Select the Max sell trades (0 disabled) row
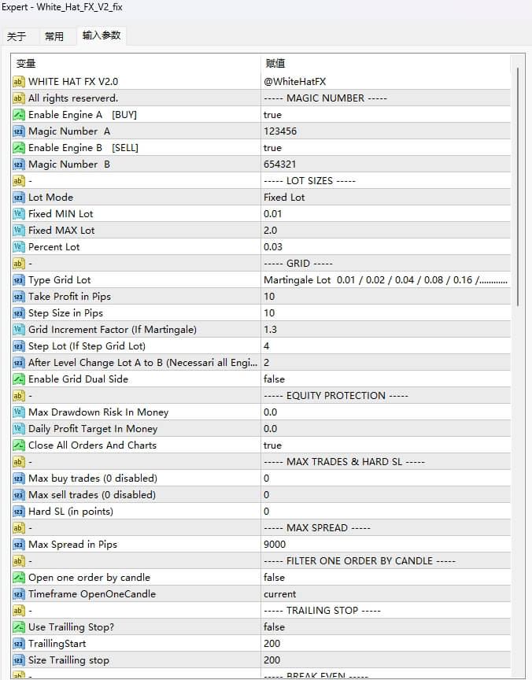This screenshot has width=532, height=680. click(x=261, y=495)
